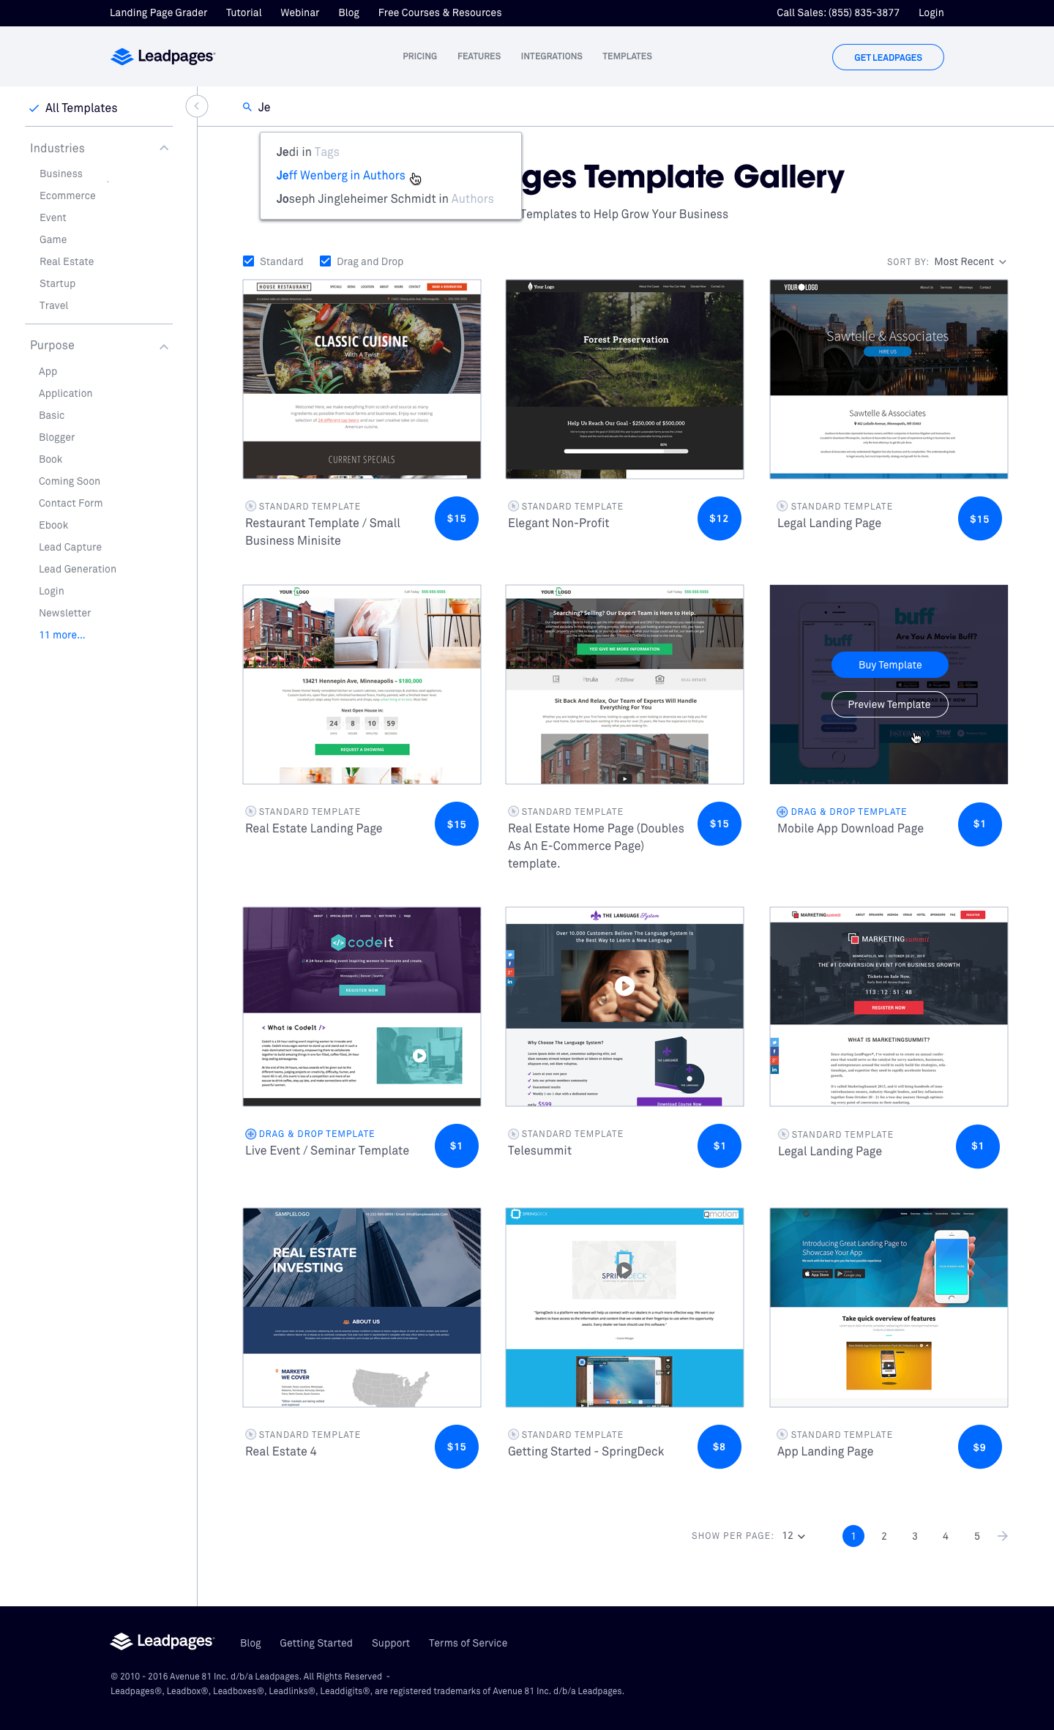Click drag & drop icon beside Live Event / Seminar Template
1054x1730 pixels.
(x=250, y=1133)
